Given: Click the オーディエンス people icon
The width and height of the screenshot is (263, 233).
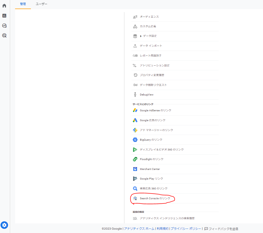Looking at the screenshot, I should tap(135, 17).
